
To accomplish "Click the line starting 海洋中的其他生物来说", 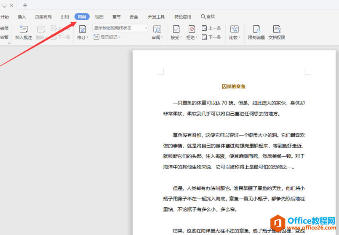I will pos(229,167).
